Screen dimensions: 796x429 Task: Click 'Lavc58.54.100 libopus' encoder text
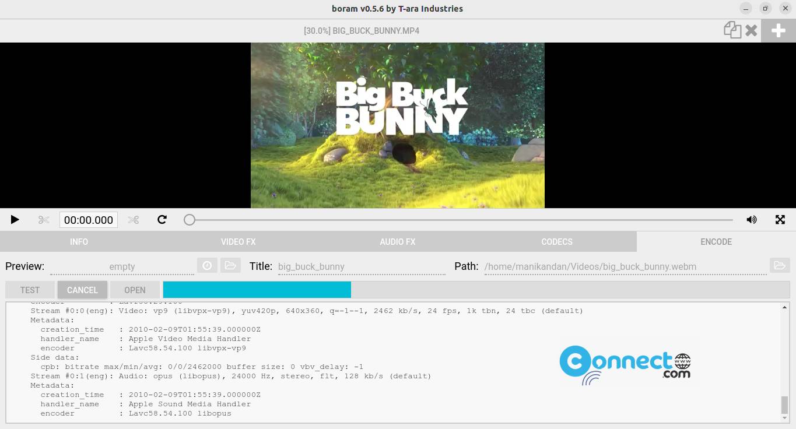tap(180, 413)
